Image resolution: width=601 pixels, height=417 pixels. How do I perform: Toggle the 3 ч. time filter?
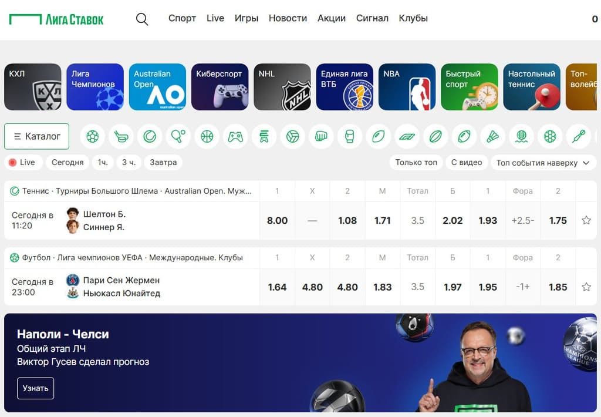[129, 162]
